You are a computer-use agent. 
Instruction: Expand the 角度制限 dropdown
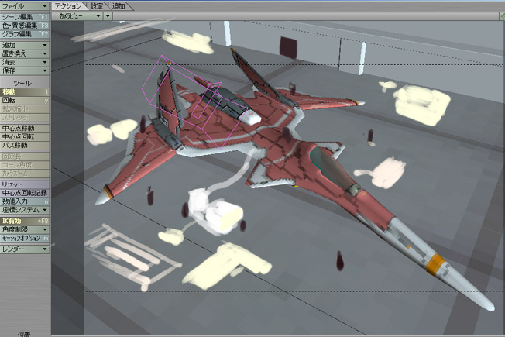25,229
